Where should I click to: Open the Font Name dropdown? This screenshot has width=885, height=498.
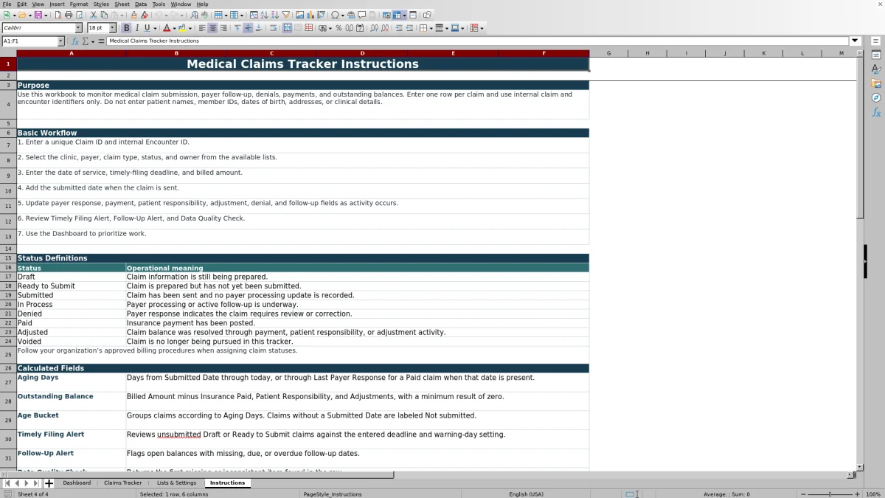[78, 28]
